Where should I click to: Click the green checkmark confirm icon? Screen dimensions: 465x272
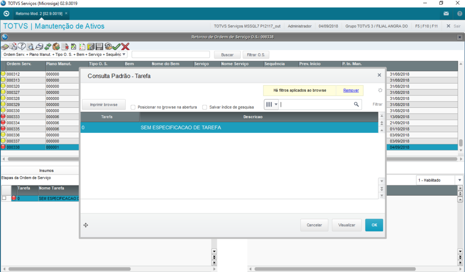117,47
